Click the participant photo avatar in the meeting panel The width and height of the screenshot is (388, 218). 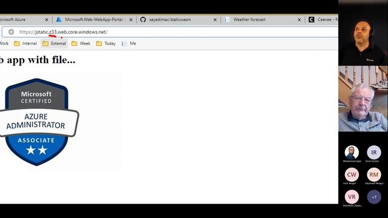pyautogui.click(x=352, y=153)
